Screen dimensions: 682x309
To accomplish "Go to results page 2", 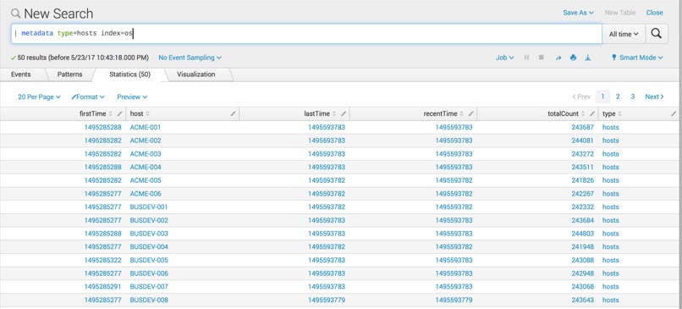I will click(618, 97).
